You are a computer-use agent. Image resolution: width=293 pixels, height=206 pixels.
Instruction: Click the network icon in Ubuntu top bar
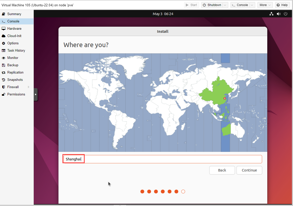tap(271, 14)
